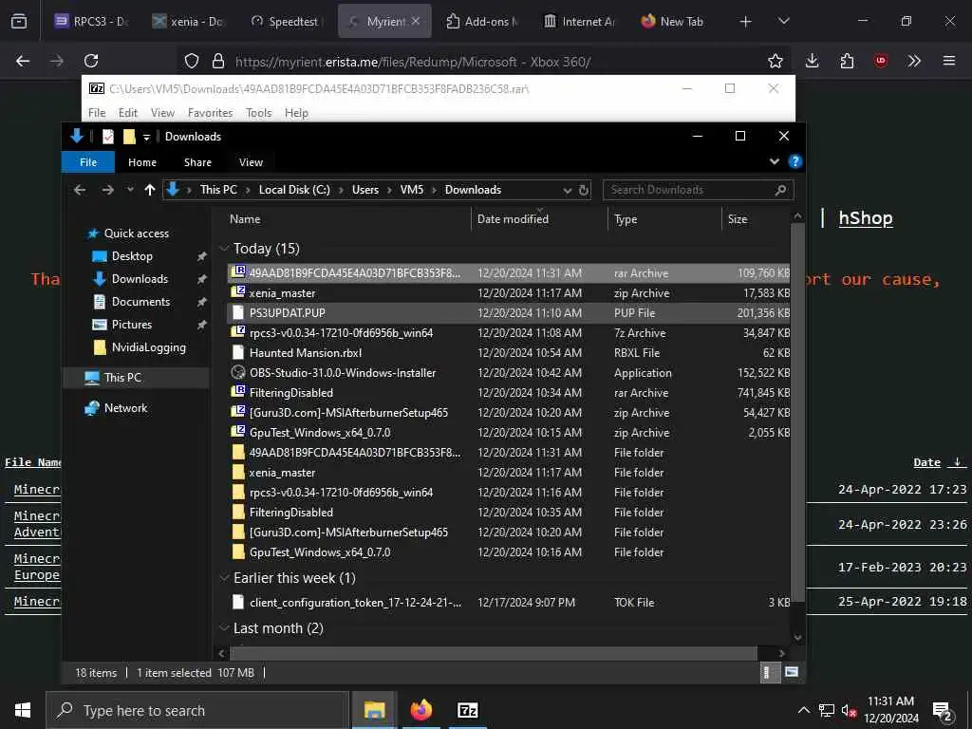Go back in Firefox browser
Viewport: 972px width, 729px height.
pos(23,61)
